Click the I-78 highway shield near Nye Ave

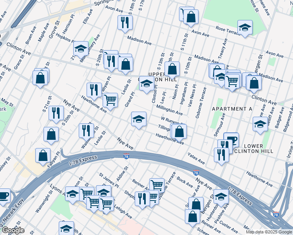126,156
